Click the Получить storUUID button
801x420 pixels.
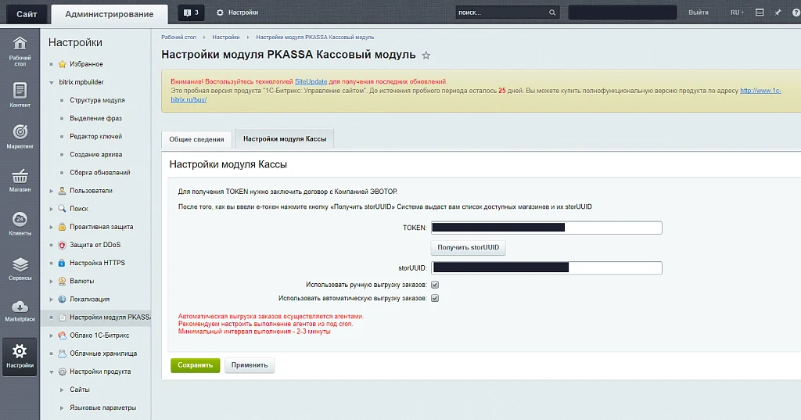tap(469, 248)
